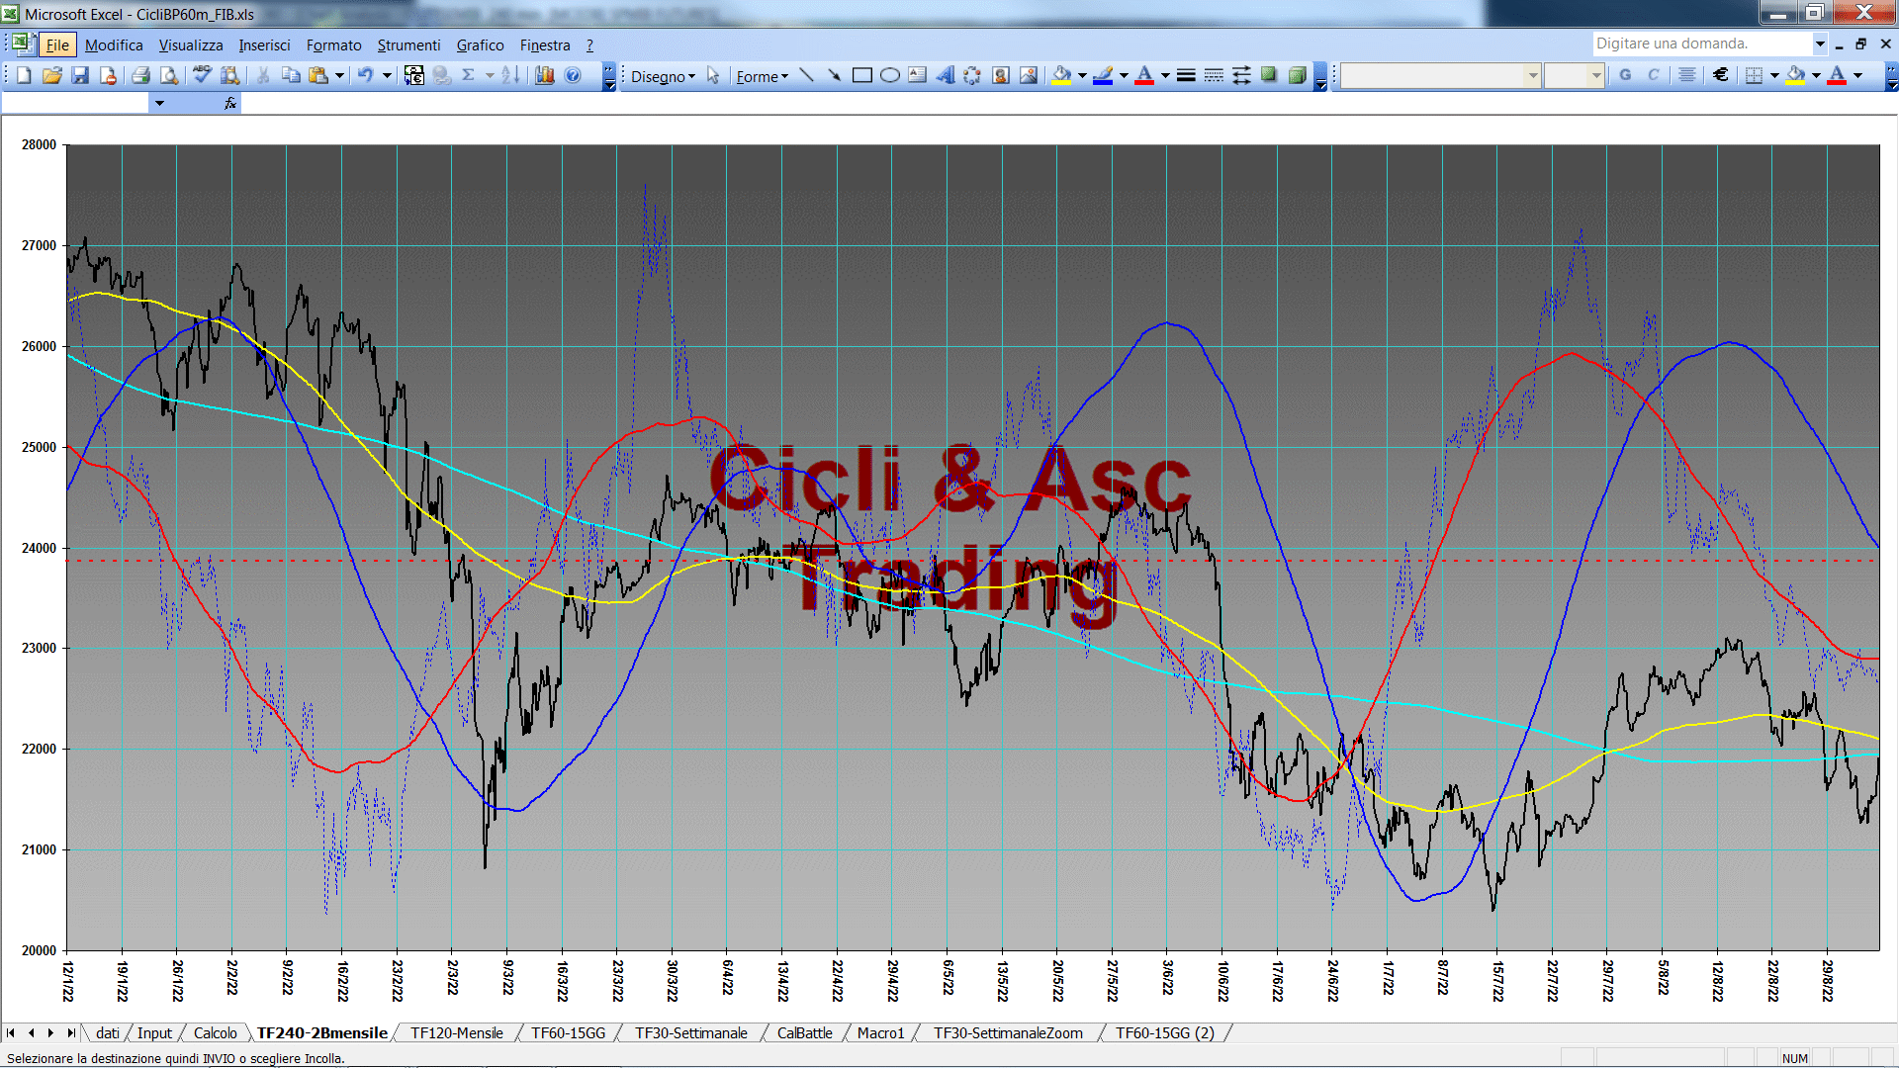Image resolution: width=1899 pixels, height=1068 pixels.
Task: Click the Open folder icon
Action: tap(51, 75)
